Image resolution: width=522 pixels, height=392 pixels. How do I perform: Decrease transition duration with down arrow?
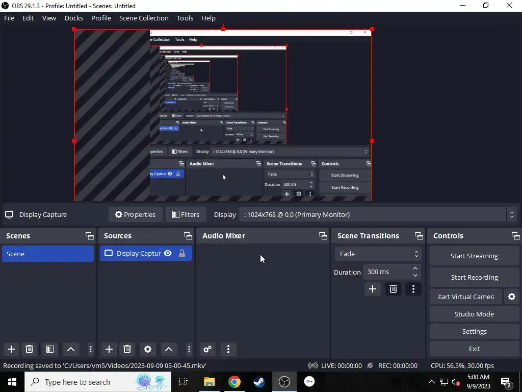pos(415,275)
